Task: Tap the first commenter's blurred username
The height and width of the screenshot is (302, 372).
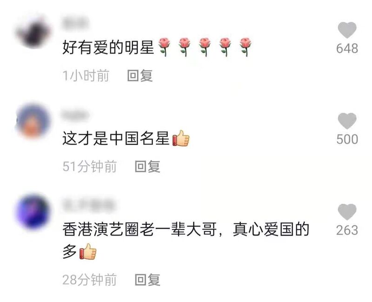Action: 75,23
